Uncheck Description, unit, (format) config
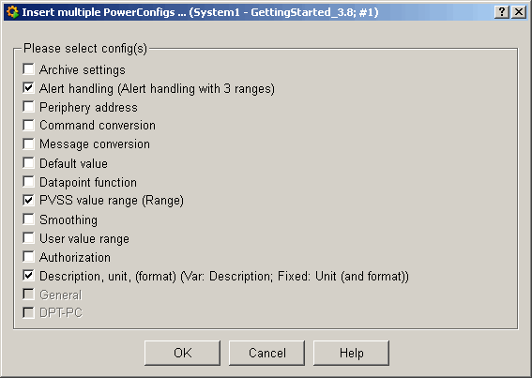 pos(28,275)
